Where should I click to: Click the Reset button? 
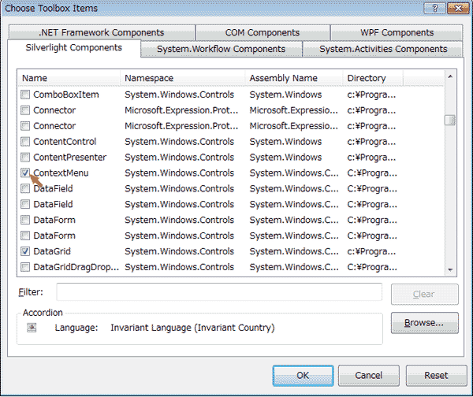click(x=436, y=375)
